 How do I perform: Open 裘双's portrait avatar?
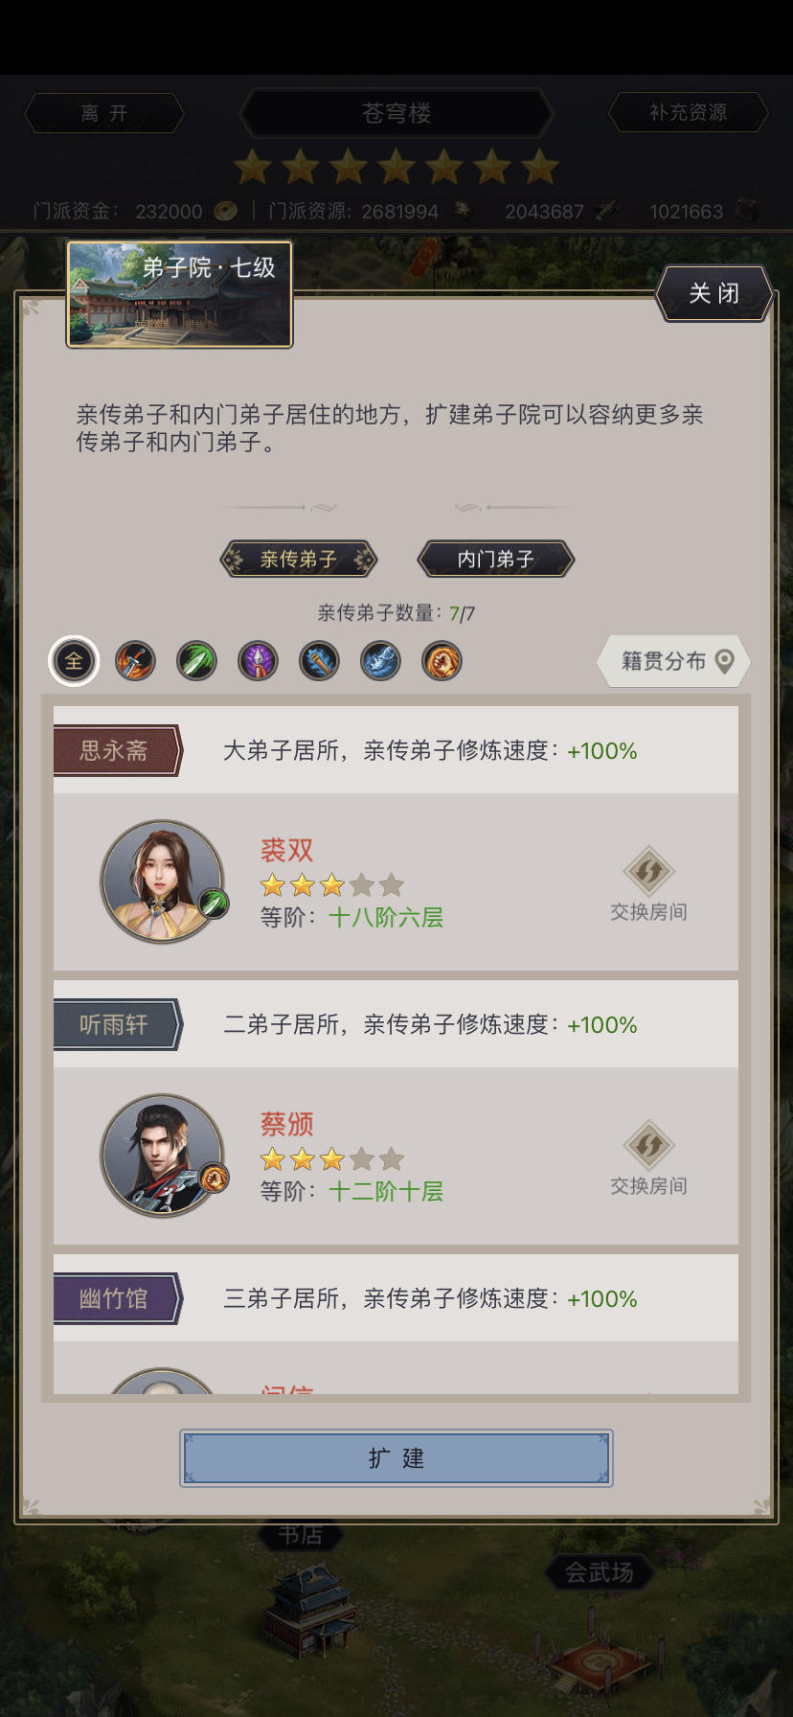click(x=163, y=881)
